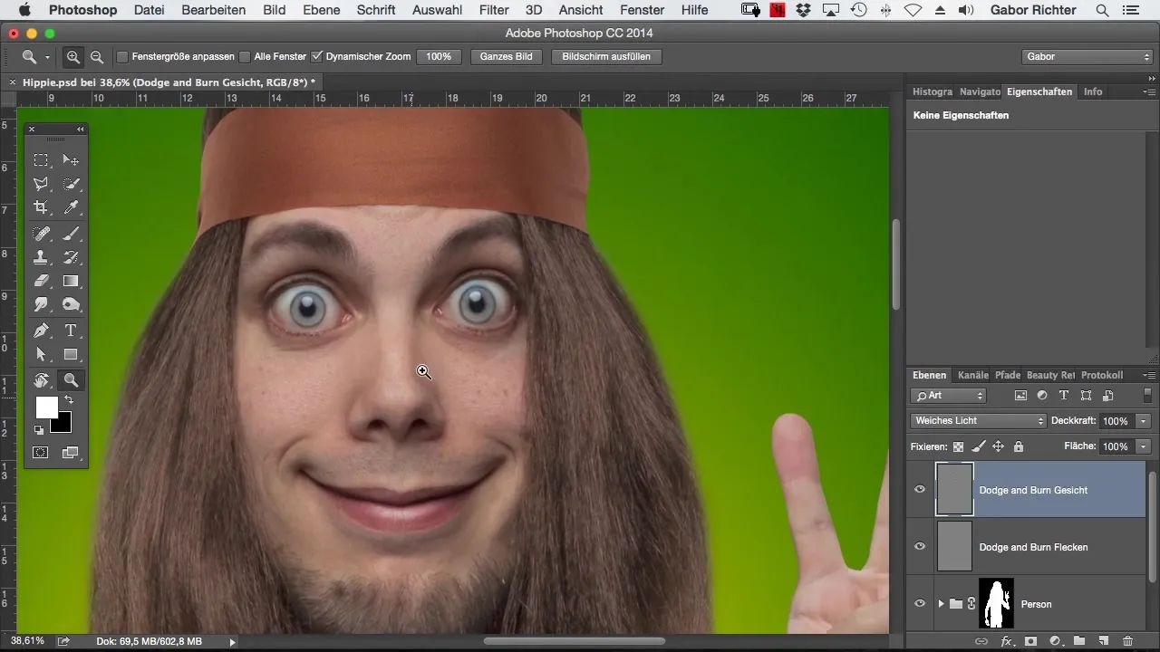Create a new layer
The height and width of the screenshot is (652, 1160).
pyautogui.click(x=1104, y=641)
